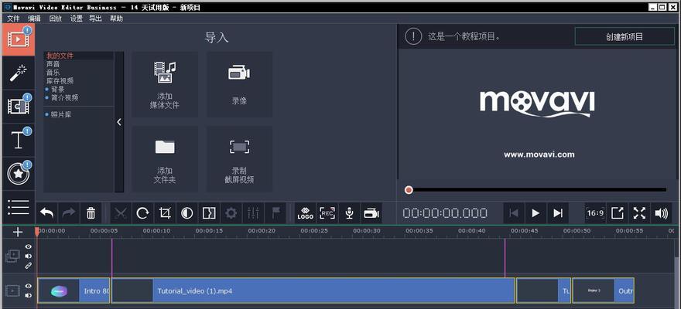Click the 创建新项目 button
This screenshot has width=681, height=309.
tap(625, 37)
